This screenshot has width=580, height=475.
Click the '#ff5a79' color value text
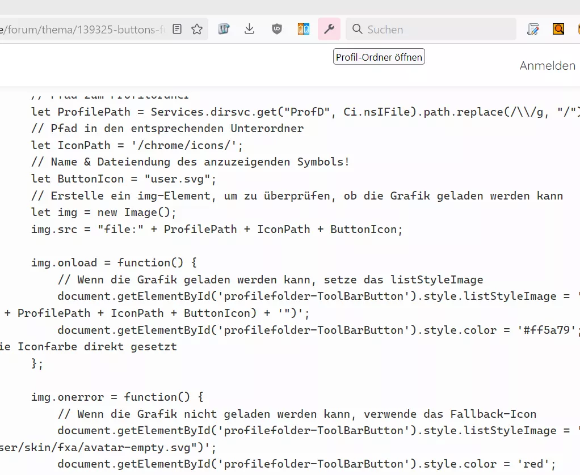click(547, 330)
